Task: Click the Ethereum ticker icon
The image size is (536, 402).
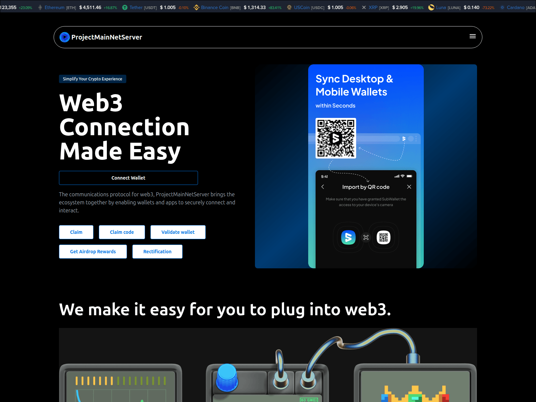Action: pyautogui.click(x=40, y=7)
